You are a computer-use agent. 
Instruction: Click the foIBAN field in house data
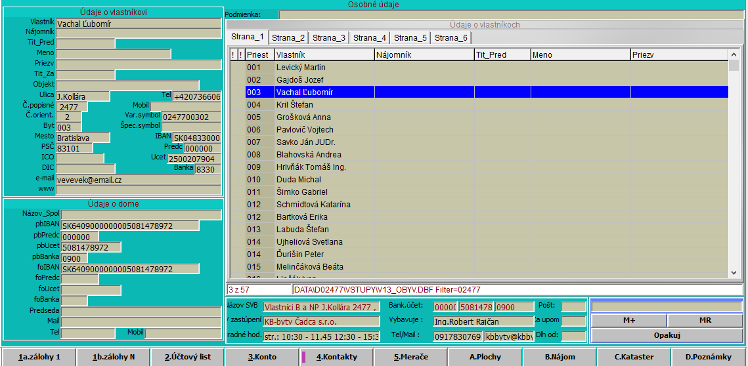click(130, 269)
